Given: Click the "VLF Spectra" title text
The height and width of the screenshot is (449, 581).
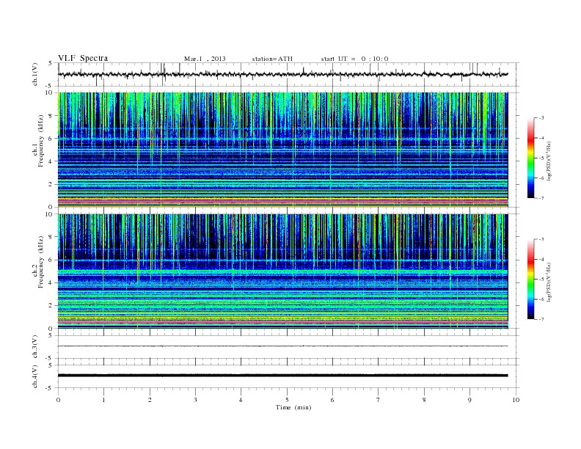Looking at the screenshot, I should click(83, 58).
